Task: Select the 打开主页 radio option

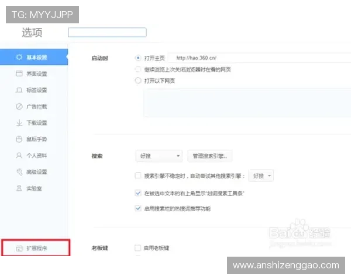Action: point(138,58)
